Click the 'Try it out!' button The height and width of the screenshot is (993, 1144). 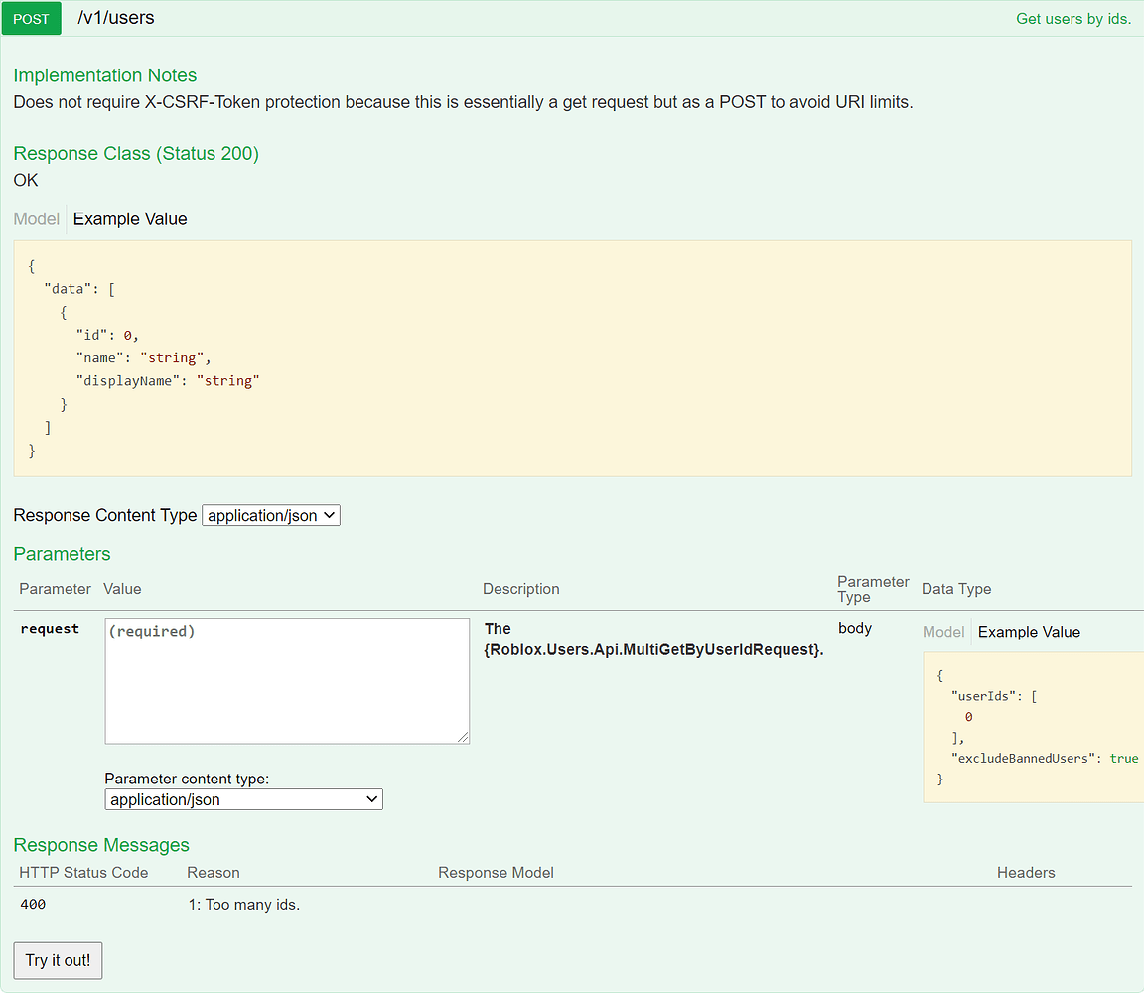[x=58, y=960]
